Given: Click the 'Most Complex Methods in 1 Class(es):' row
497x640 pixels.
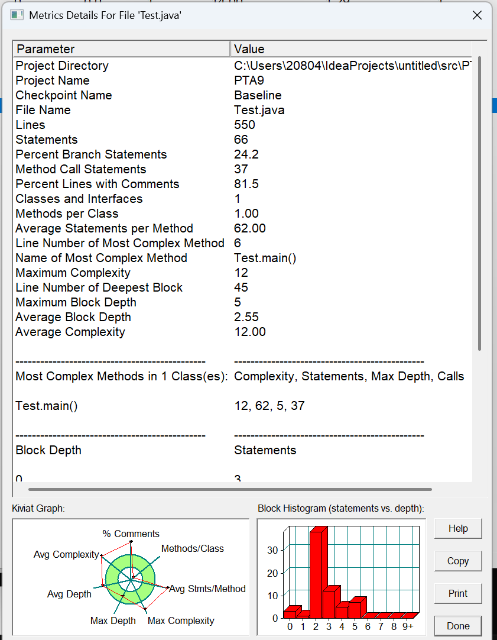Looking at the screenshot, I should (x=242, y=376).
